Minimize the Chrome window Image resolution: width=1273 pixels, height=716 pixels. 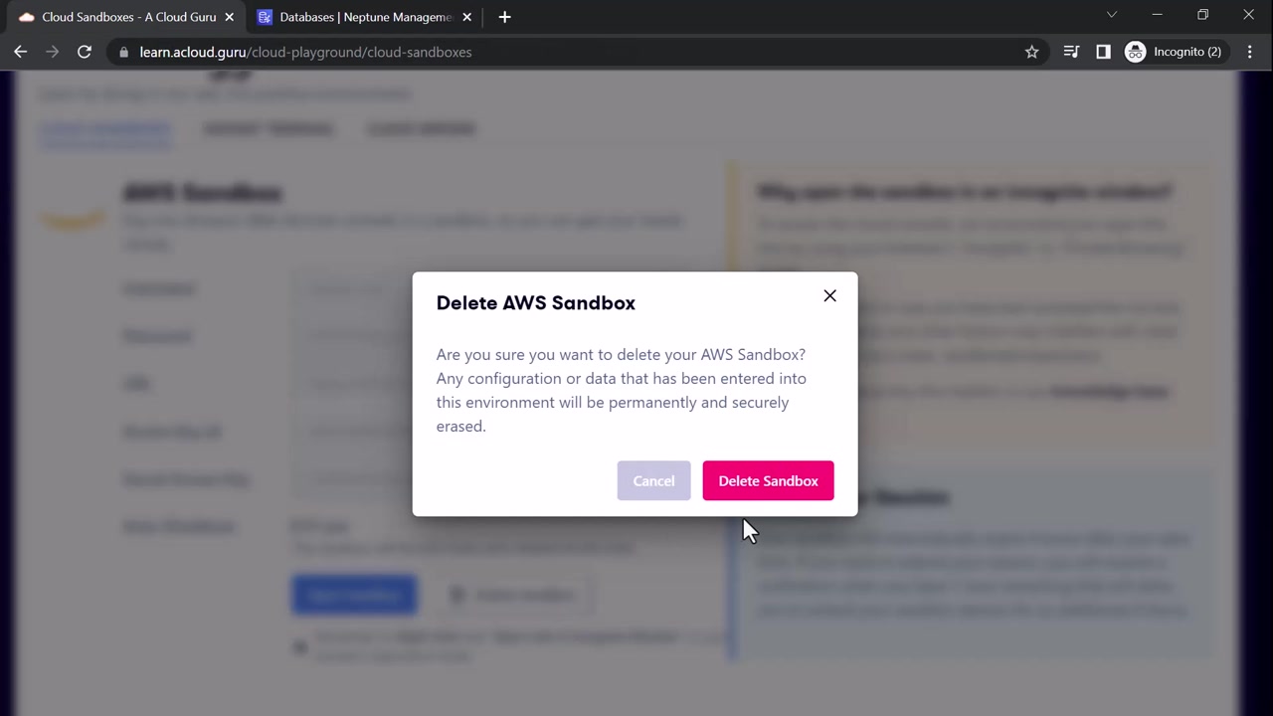(x=1157, y=15)
